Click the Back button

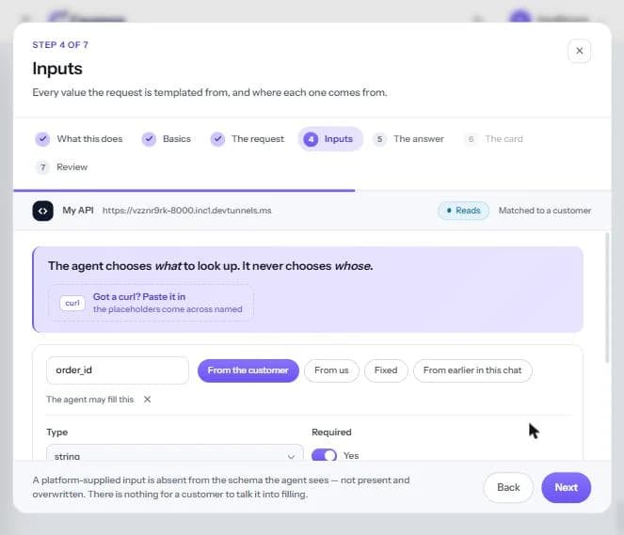508,488
